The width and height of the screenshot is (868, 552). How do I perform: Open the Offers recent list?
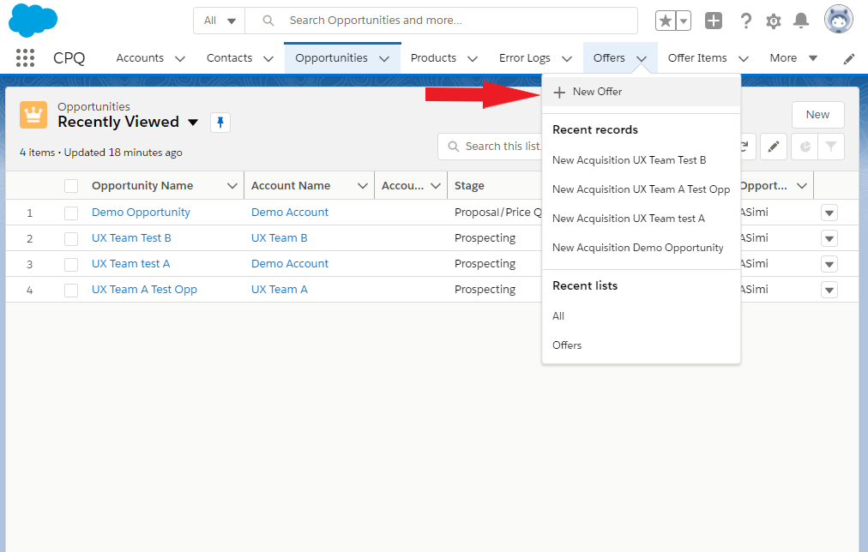(x=567, y=345)
